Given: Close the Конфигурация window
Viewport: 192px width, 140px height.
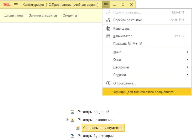Looking at the screenshot, I should point(131,5).
